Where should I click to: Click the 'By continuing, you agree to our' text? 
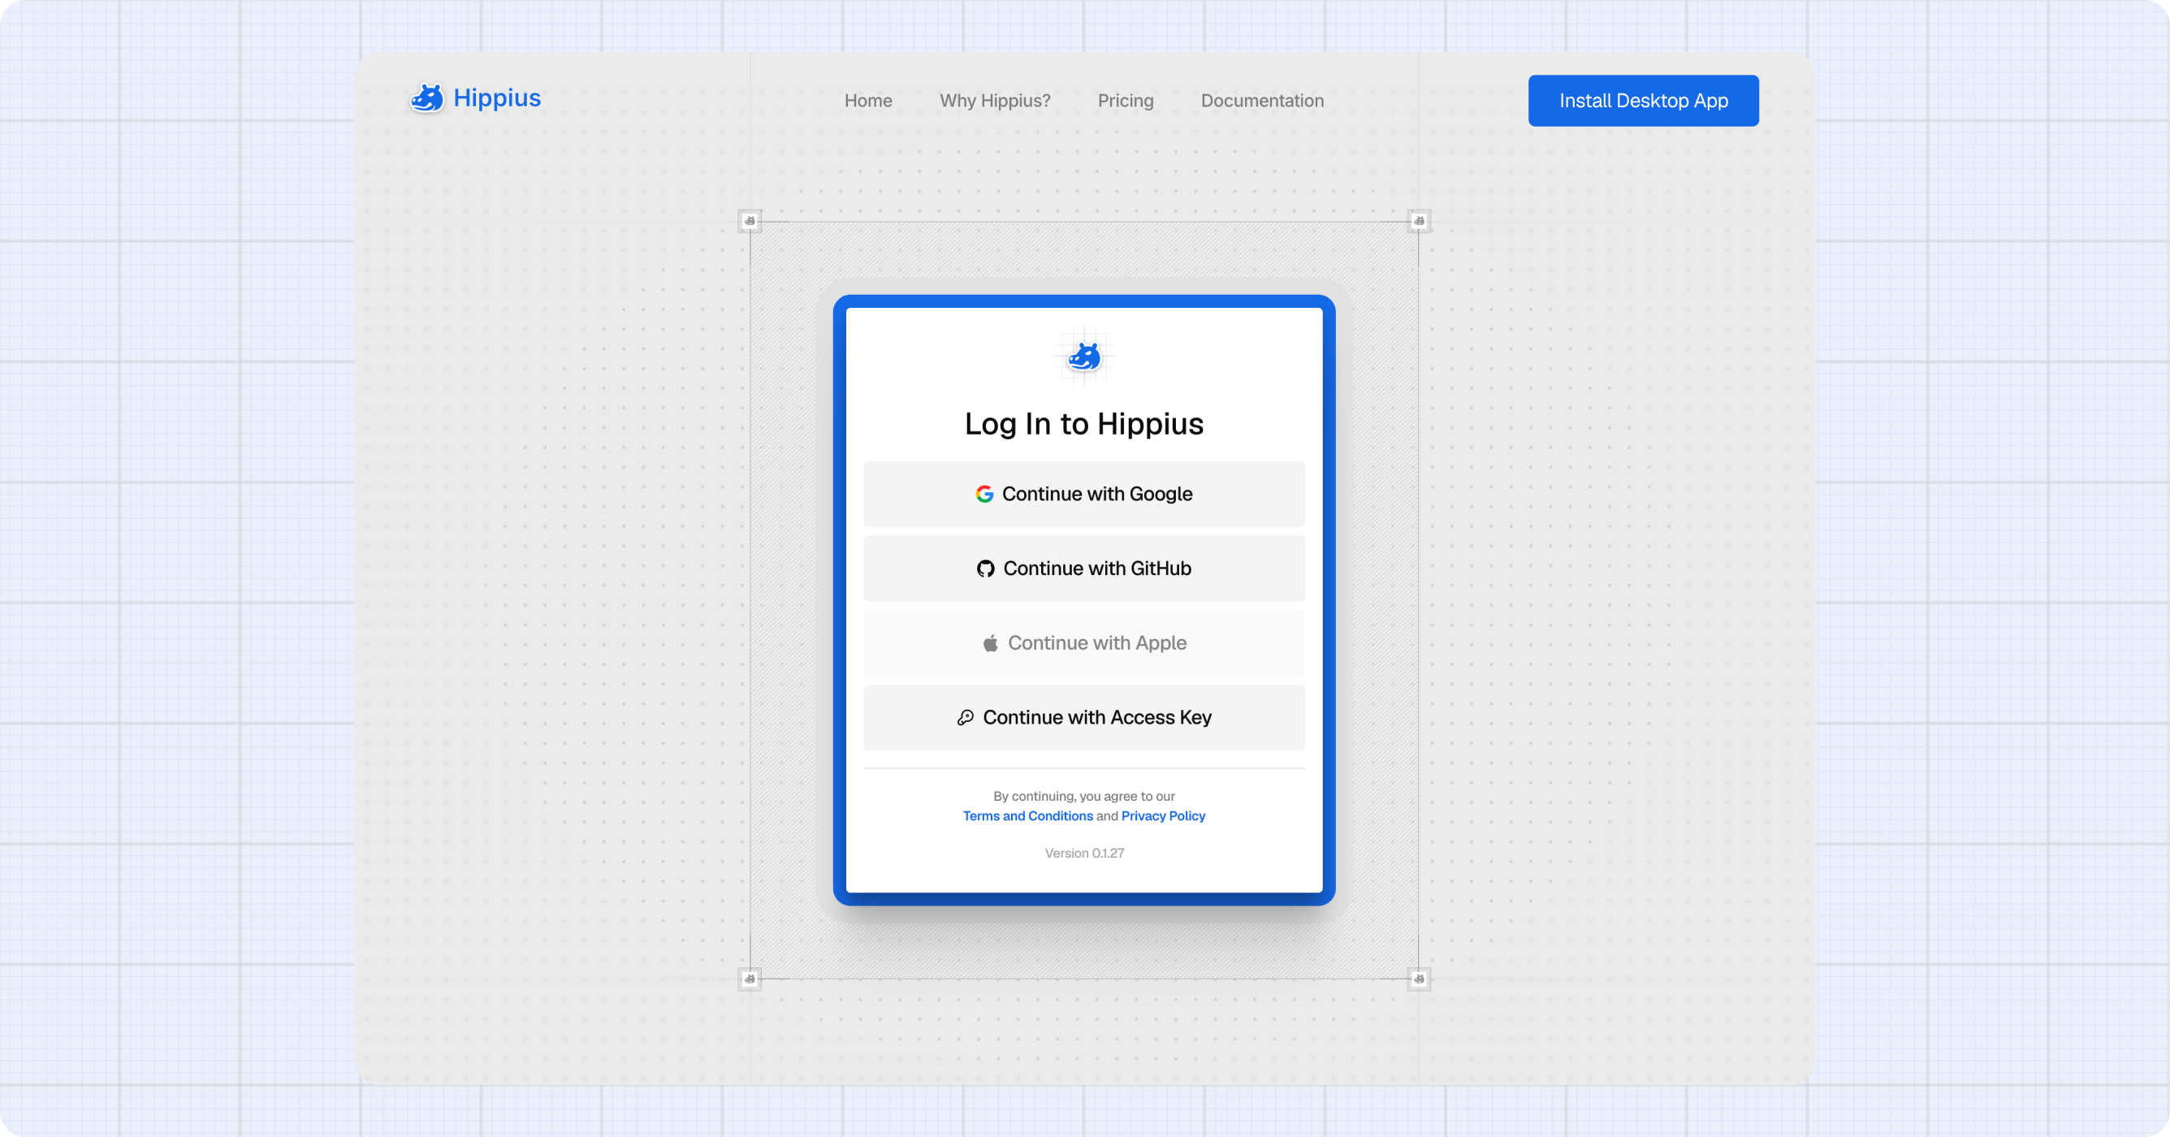pyautogui.click(x=1083, y=797)
